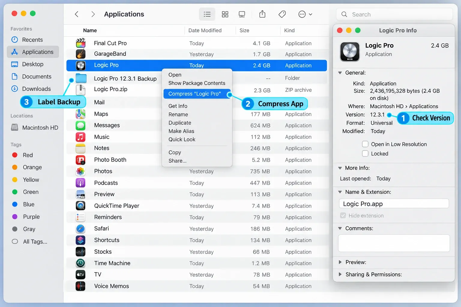Click the Final Cut Pro app icon
Screen dimensions: 461x307
pos(80,43)
